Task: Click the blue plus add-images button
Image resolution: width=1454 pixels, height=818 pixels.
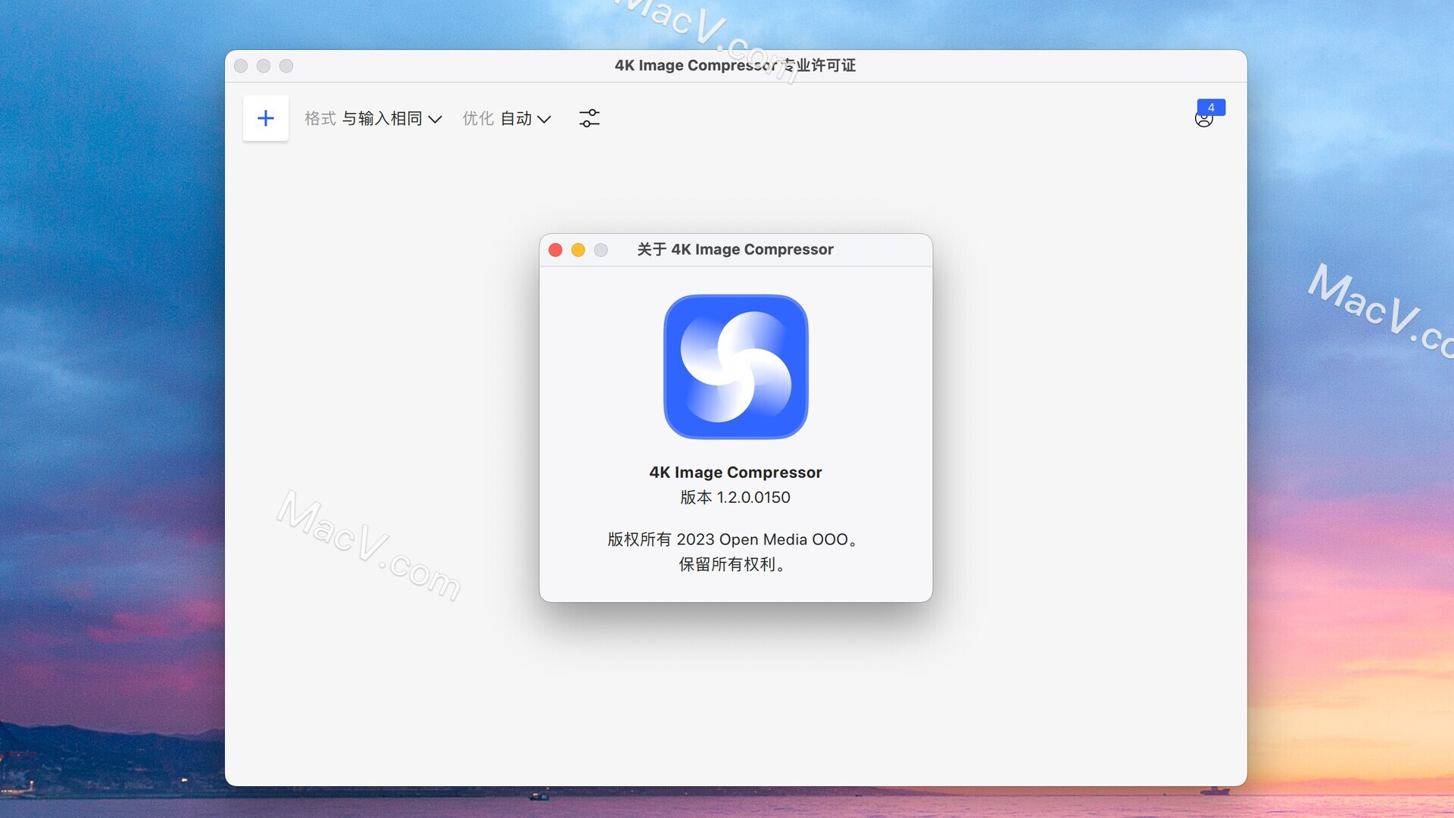Action: pos(265,118)
